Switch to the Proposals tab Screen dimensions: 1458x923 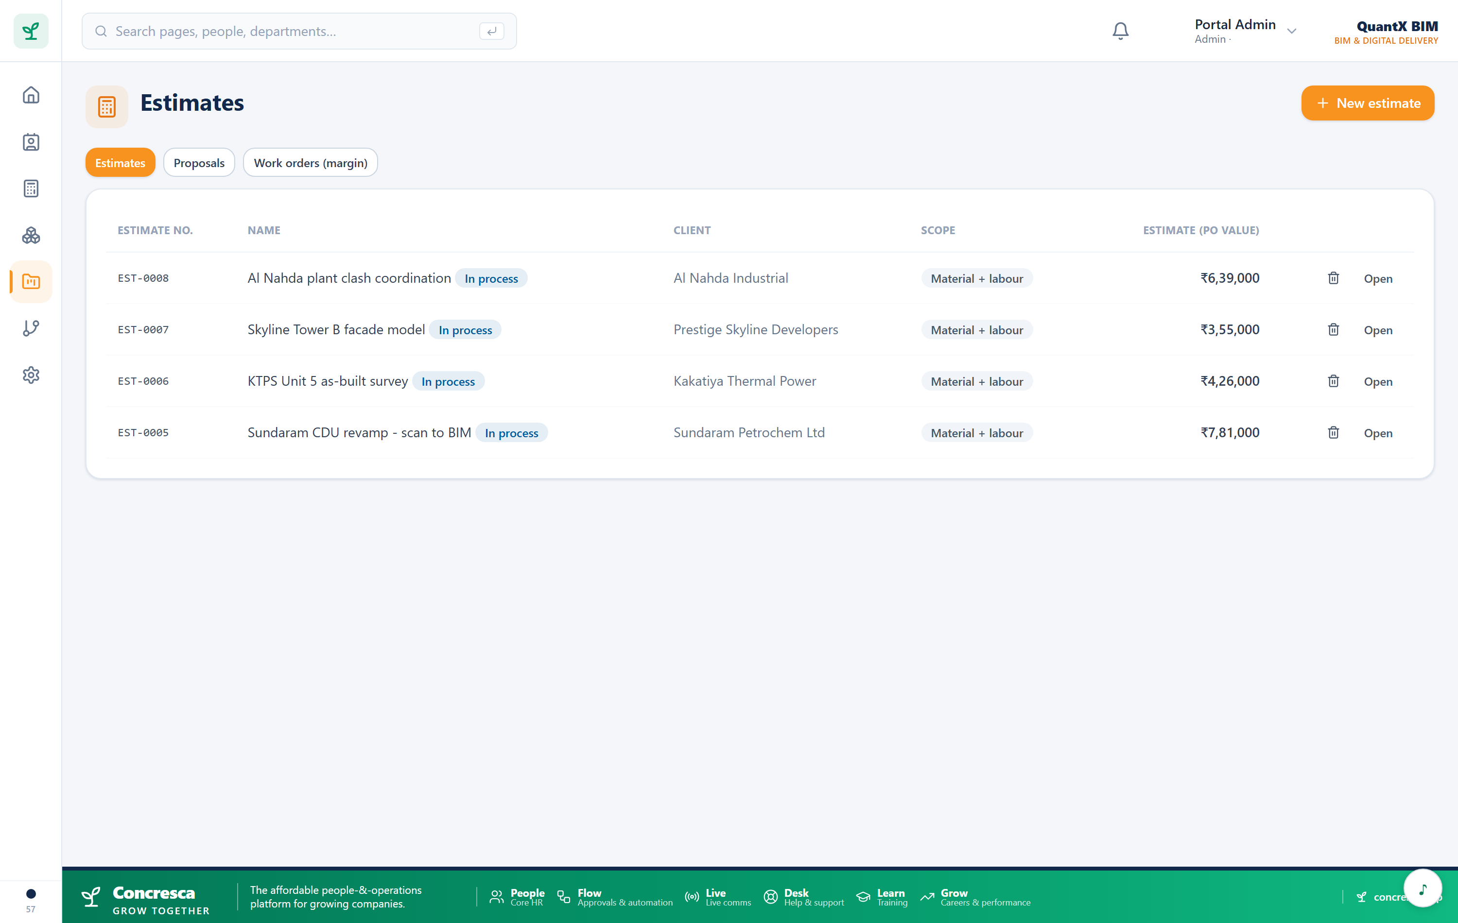click(x=199, y=162)
